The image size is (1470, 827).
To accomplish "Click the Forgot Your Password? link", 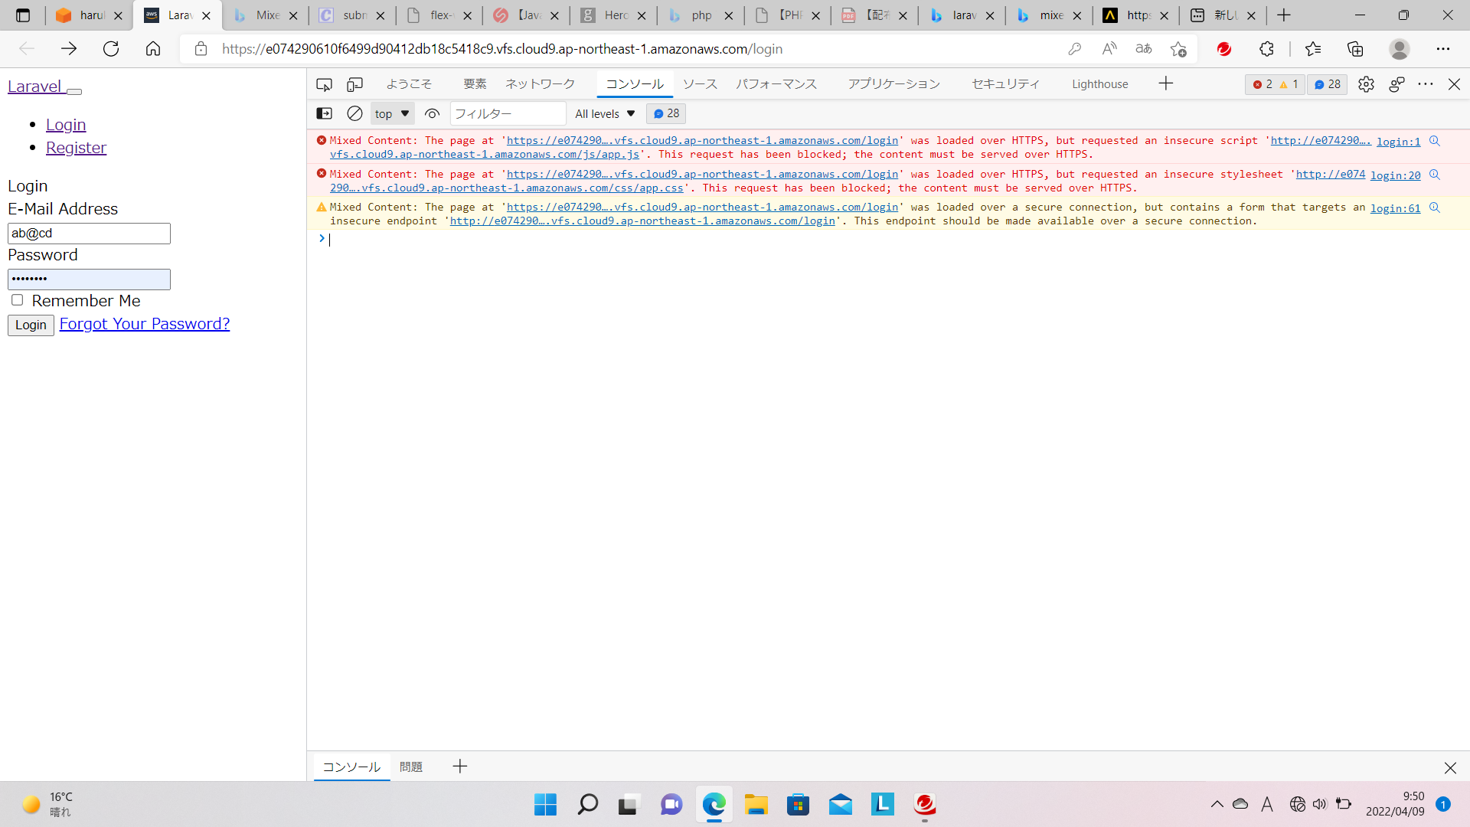I will (x=144, y=323).
